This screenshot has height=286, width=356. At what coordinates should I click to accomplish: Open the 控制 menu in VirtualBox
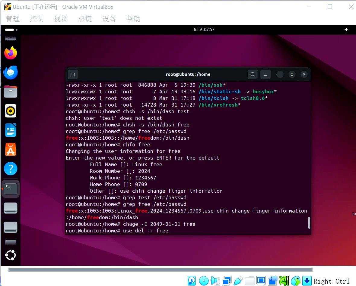click(x=37, y=19)
